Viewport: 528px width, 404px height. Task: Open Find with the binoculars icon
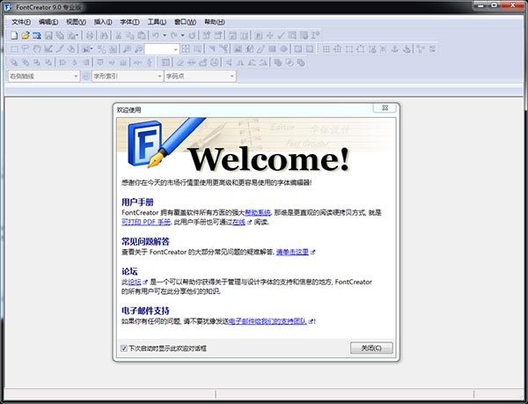[105, 35]
